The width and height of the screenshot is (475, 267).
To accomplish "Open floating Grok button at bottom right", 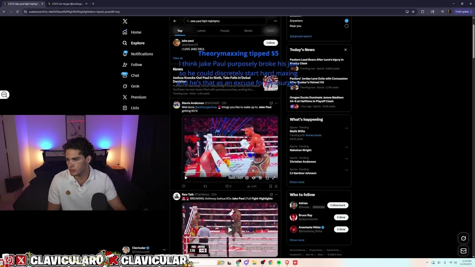I will click(463, 238).
